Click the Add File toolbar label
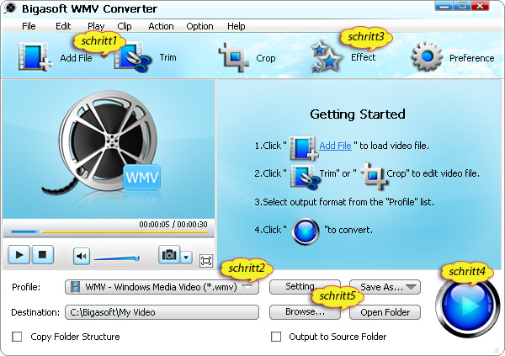This screenshot has width=505, height=356. click(x=76, y=58)
